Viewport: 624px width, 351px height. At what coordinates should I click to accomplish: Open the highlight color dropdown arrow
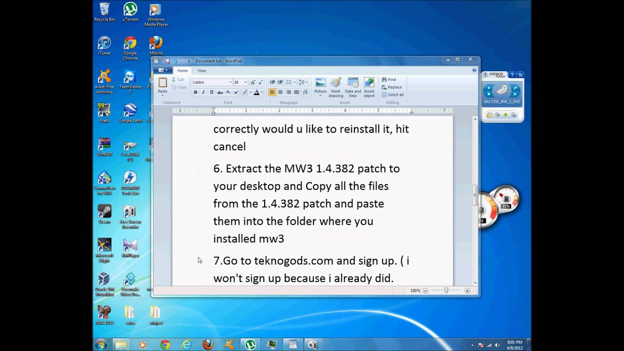(x=251, y=92)
